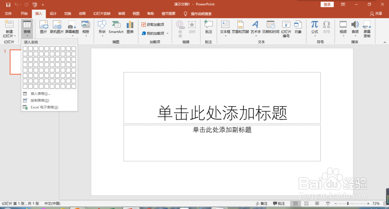
Task: Click the 72% zoom level
Action: coord(376,204)
